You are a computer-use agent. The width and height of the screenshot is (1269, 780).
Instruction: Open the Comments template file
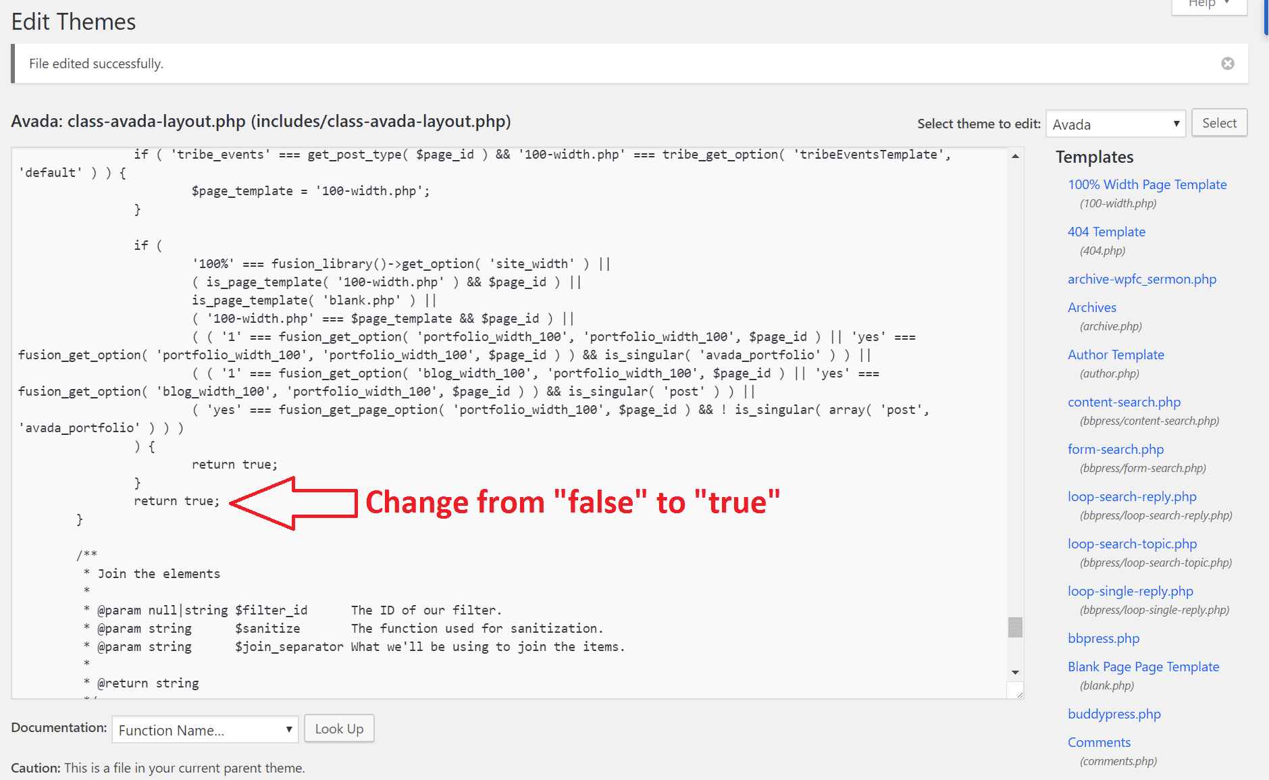tap(1099, 742)
